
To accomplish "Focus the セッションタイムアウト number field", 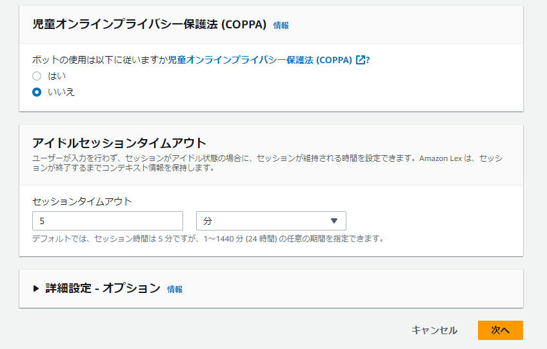I will [108, 221].
